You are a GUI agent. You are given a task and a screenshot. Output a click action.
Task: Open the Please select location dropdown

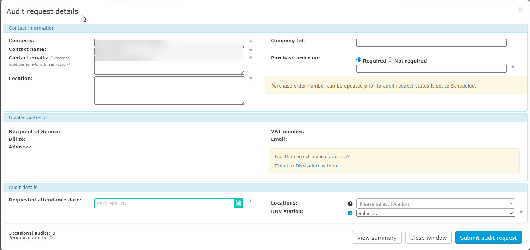417,203
